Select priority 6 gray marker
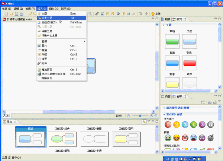Image resolution: width=223 pixels, height=161 pixels. coord(210,124)
